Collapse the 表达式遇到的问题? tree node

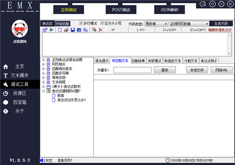(x=44, y=91)
